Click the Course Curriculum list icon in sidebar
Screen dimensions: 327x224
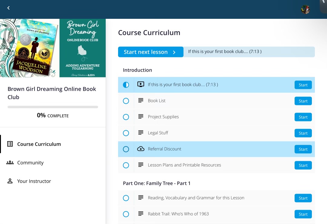[10, 144]
